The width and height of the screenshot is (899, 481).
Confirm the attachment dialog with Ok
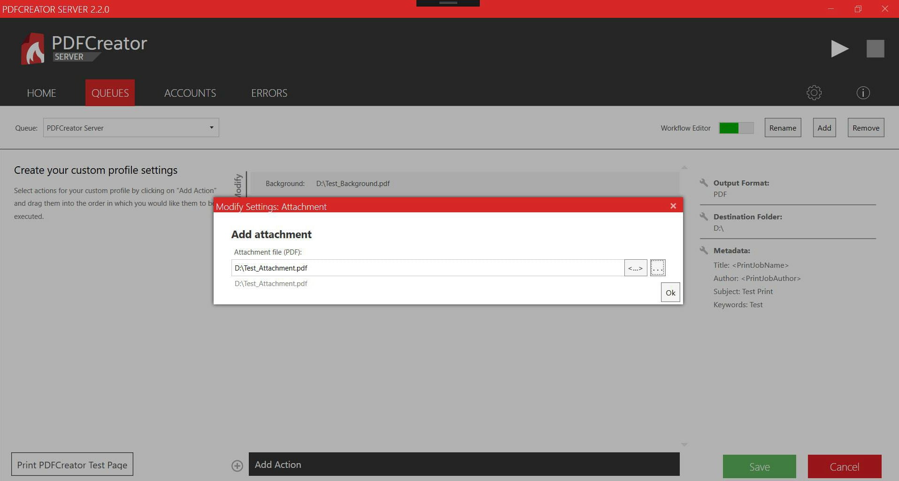(x=670, y=292)
